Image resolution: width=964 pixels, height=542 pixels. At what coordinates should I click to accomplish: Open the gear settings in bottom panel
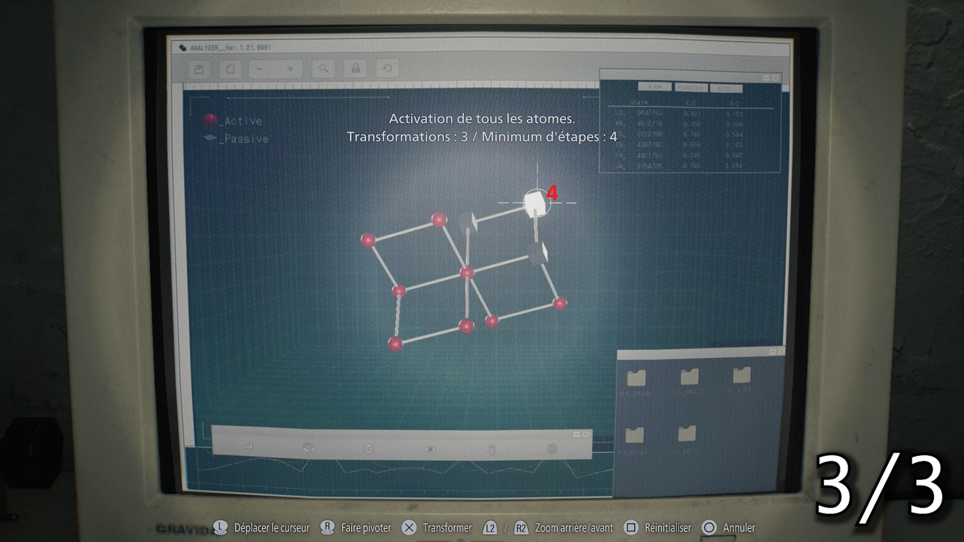coord(552,449)
